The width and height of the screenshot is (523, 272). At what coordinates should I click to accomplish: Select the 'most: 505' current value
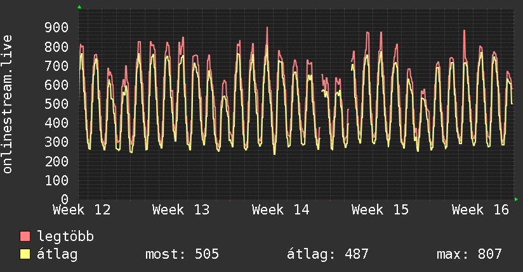click(x=182, y=254)
